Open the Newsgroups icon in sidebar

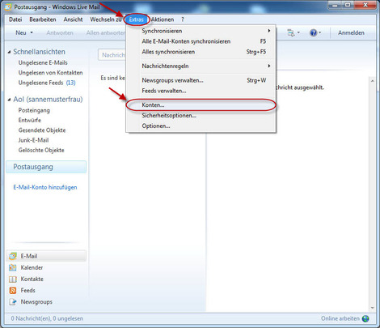click(x=13, y=302)
